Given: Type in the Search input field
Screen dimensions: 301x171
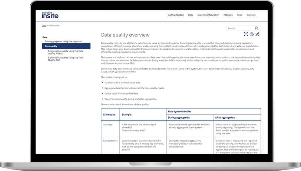Looking at the screenshot, I should 240,28.
